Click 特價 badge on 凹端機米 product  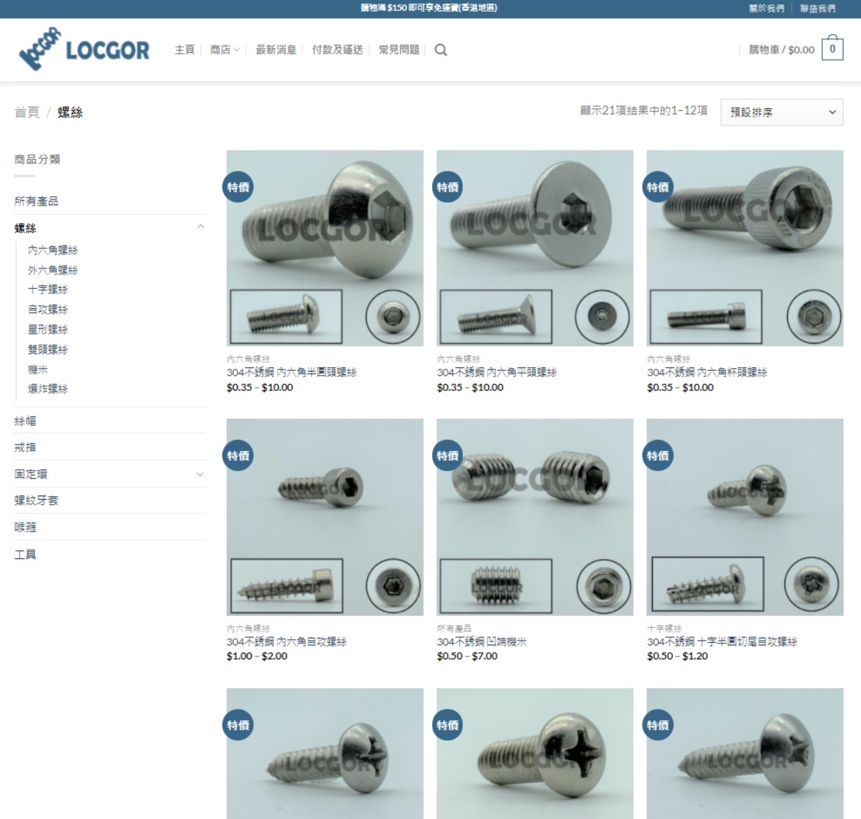point(448,456)
